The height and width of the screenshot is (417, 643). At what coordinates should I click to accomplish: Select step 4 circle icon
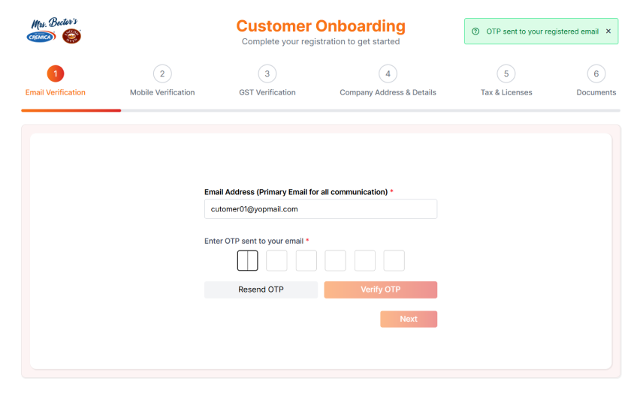click(x=388, y=73)
